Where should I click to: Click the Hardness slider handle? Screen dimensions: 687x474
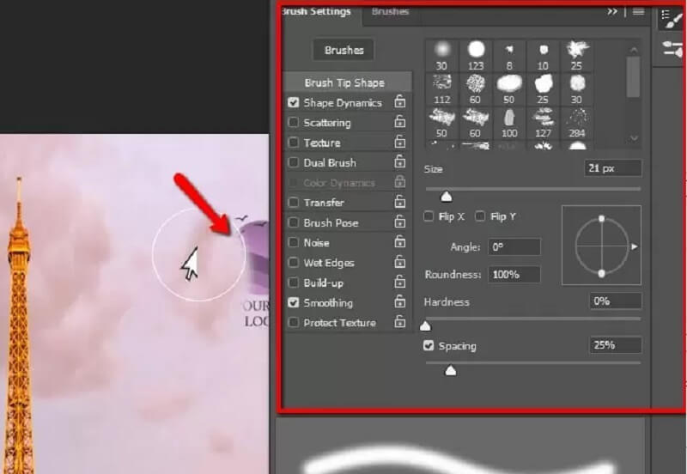(x=424, y=325)
